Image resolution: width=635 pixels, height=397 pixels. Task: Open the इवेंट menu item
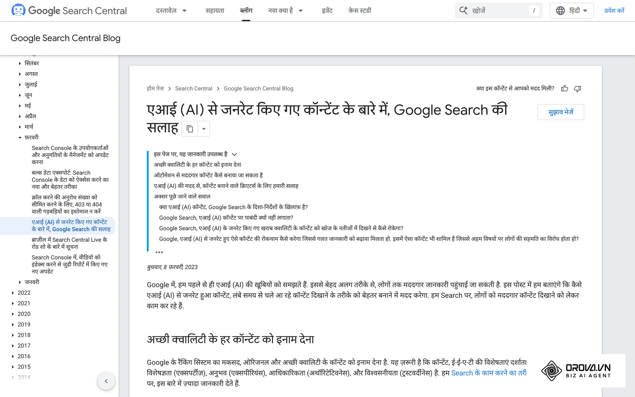point(327,11)
